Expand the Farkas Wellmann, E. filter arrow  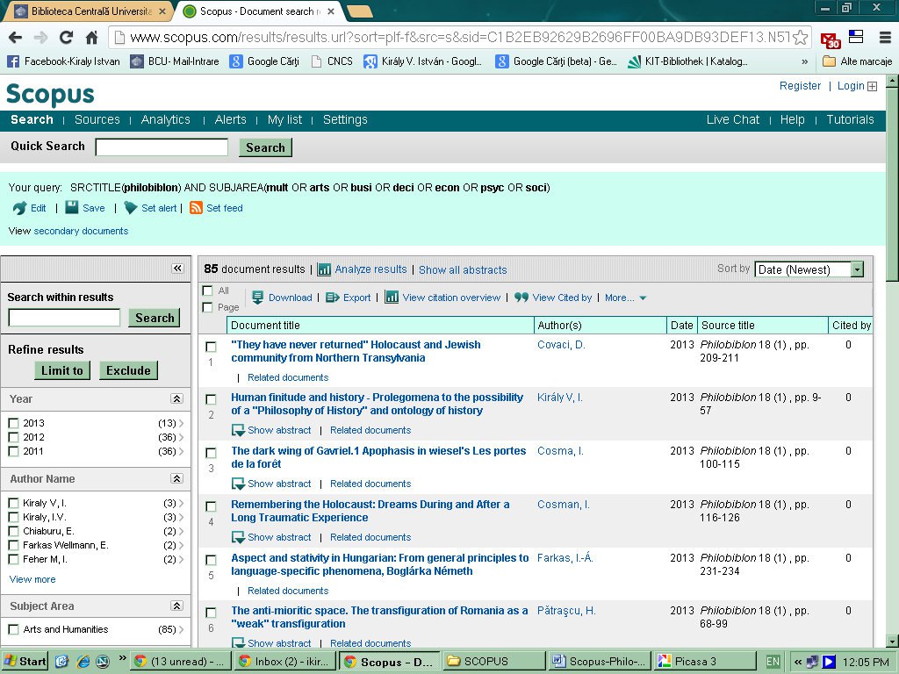tap(181, 546)
